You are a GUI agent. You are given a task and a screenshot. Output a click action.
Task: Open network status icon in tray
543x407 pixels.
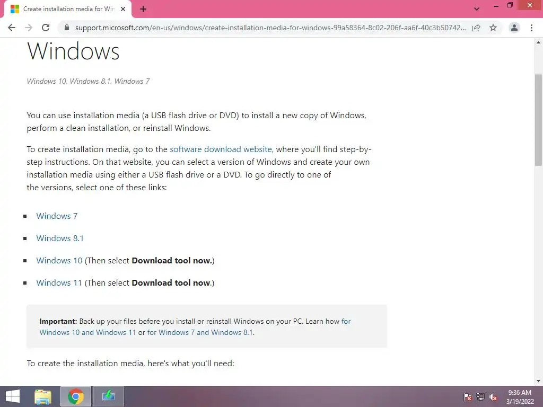pos(480,397)
